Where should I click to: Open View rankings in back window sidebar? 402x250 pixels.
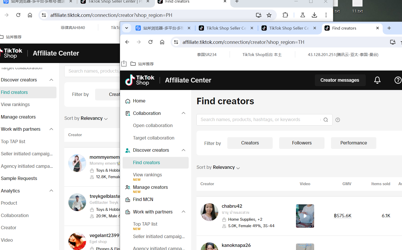point(15,105)
